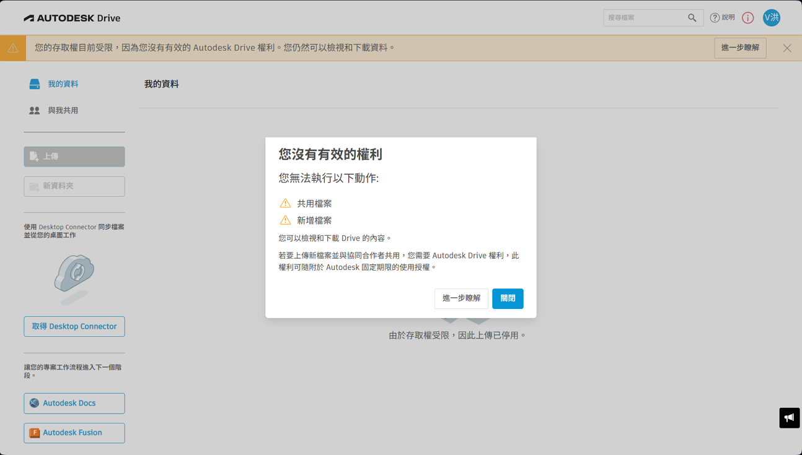
Task: Click 取得 Desktop Connector button
Action: point(74,327)
